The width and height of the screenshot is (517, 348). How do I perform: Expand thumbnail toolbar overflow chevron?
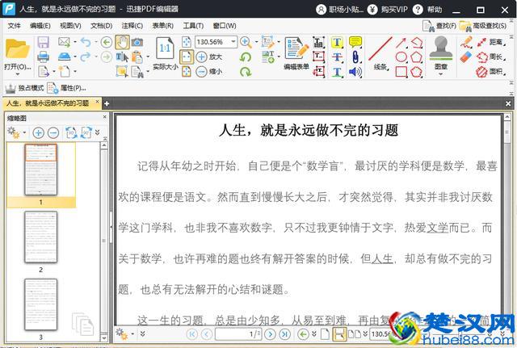[97, 132]
